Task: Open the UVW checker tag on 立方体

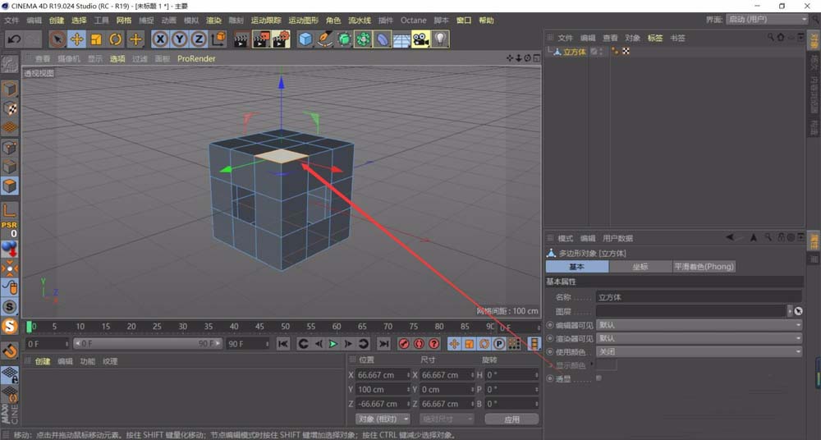Action: coord(625,52)
